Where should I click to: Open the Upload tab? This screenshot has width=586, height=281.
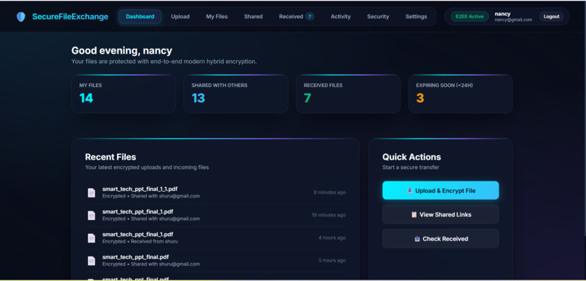[x=180, y=17]
